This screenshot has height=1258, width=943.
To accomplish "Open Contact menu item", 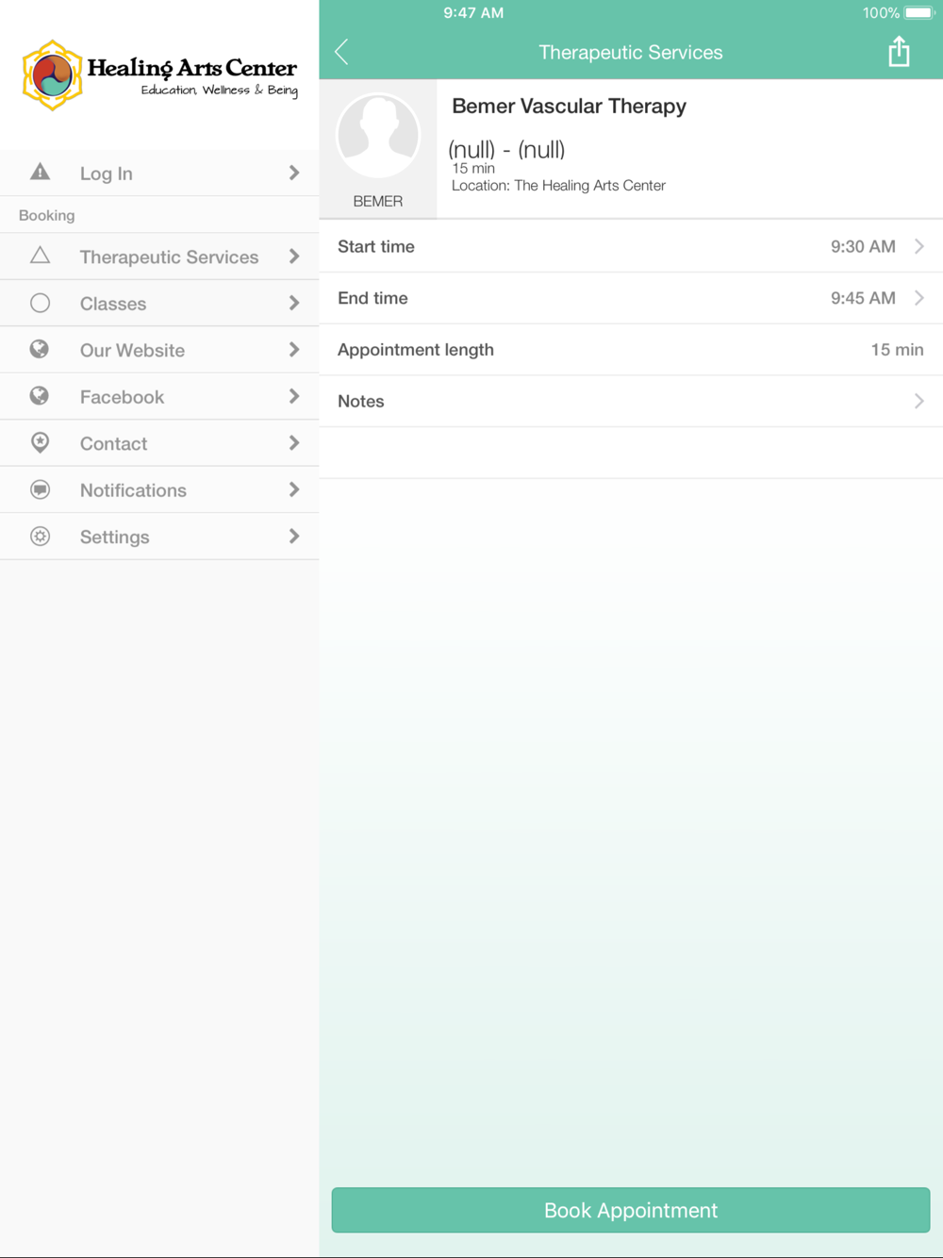I will point(159,443).
